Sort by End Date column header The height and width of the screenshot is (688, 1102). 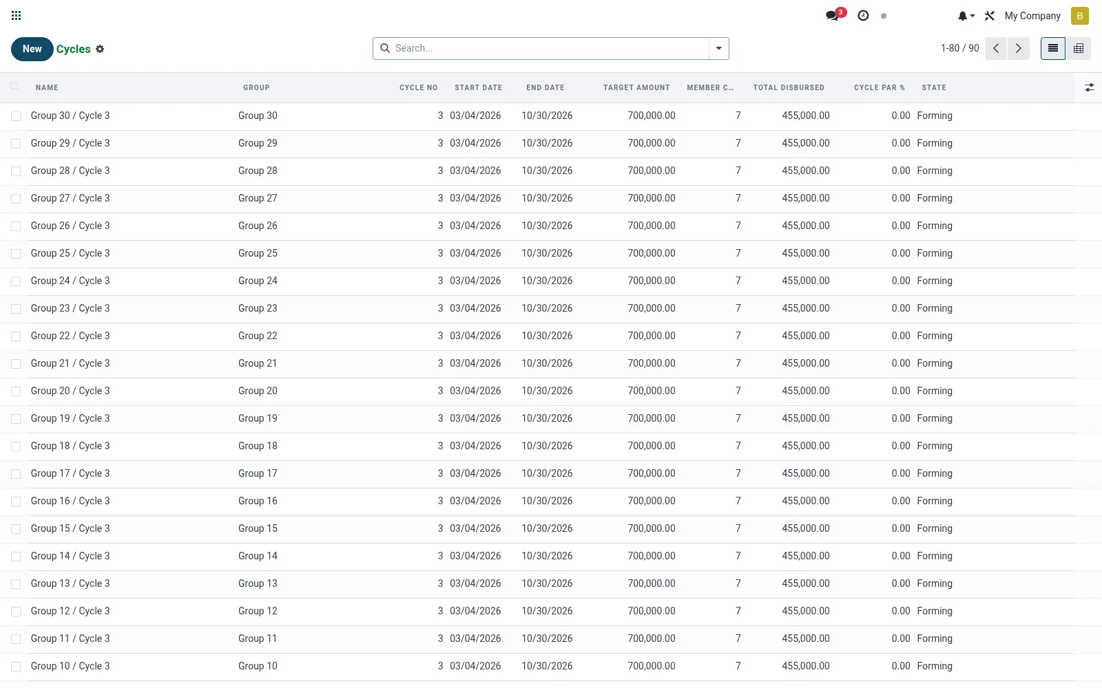click(x=545, y=87)
